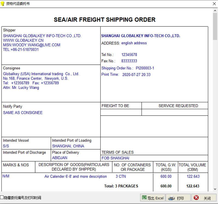Viewport: 218px width, 204px height.
Task: Click the Consignee address block
Action: (x=41, y=81)
